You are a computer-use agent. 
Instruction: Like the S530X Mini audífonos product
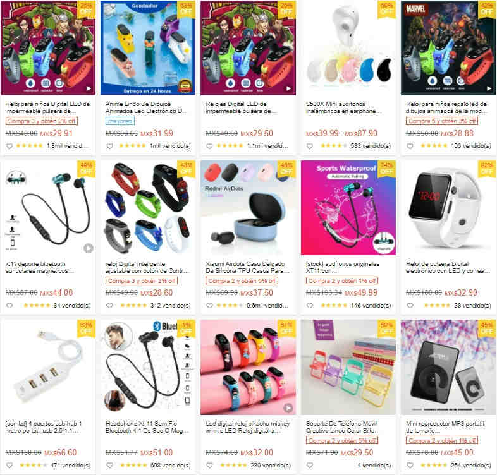(x=310, y=146)
